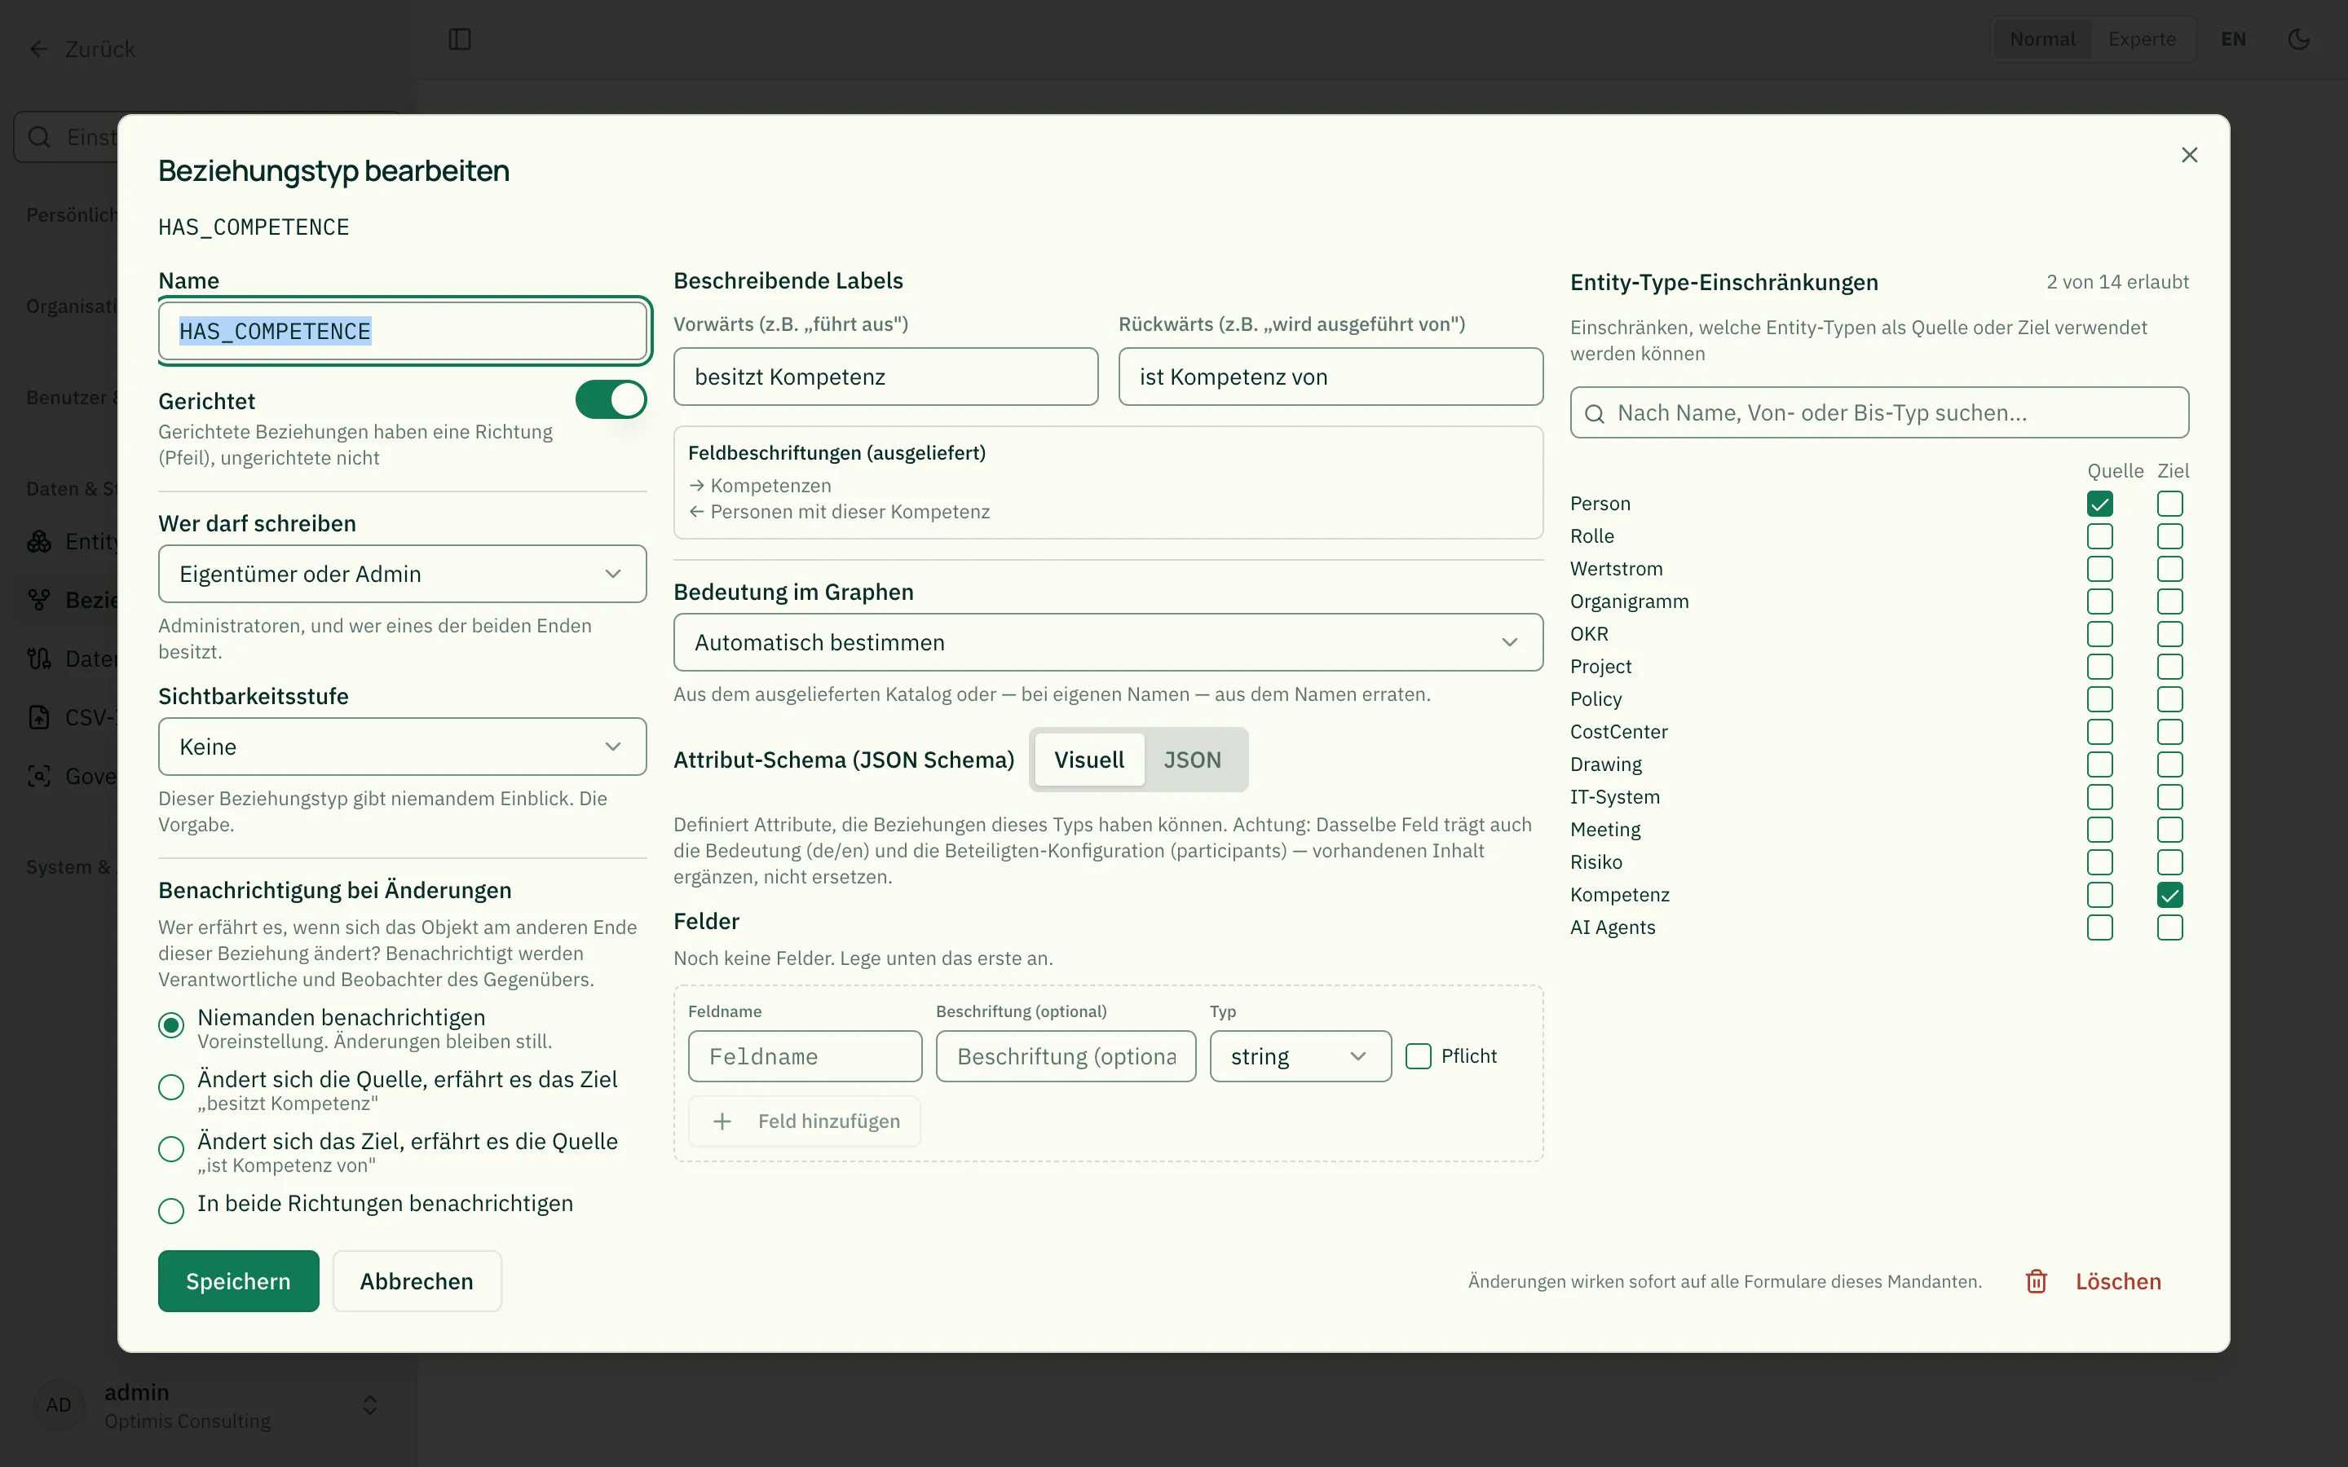2348x1467 pixels.
Task: Select In beide Richtungen benachrichtigen
Action: point(170,1211)
